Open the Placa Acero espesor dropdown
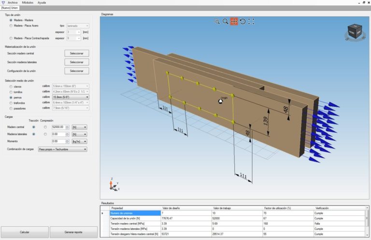371x240 pixels. pos(74,32)
